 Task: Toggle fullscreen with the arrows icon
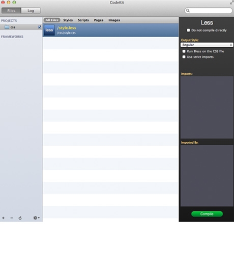tap(231, 3)
